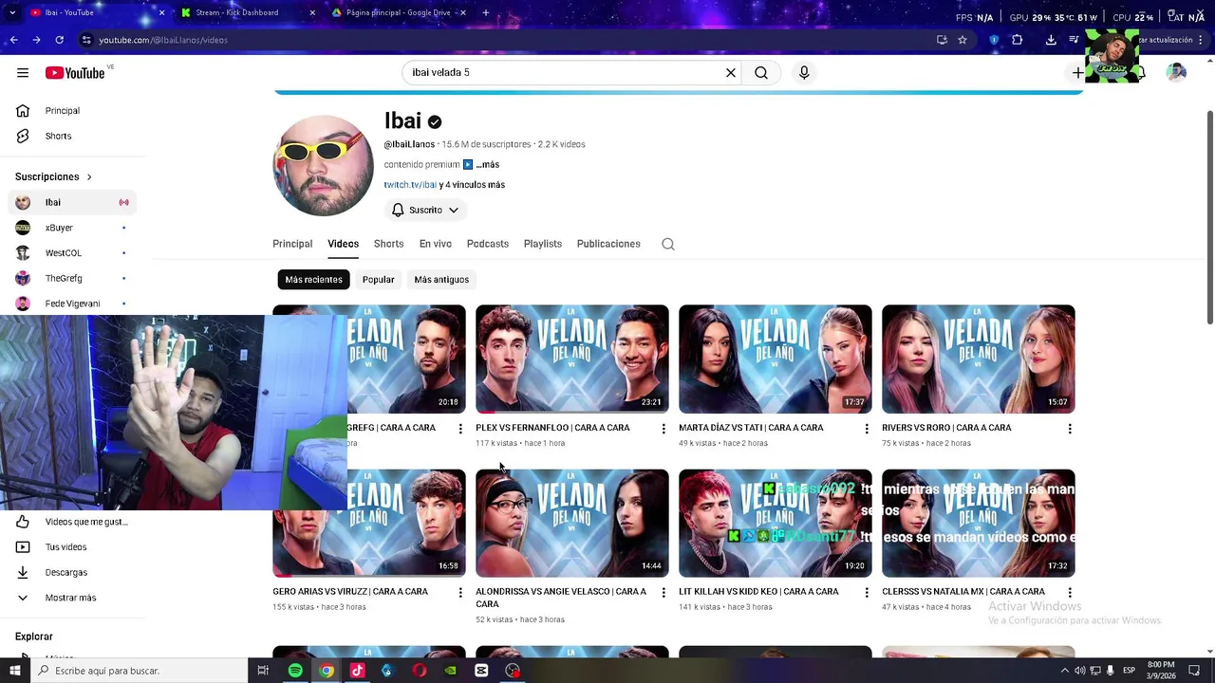Search within channel magnifier icon
Screen dimensions: 1215x683
click(x=668, y=244)
